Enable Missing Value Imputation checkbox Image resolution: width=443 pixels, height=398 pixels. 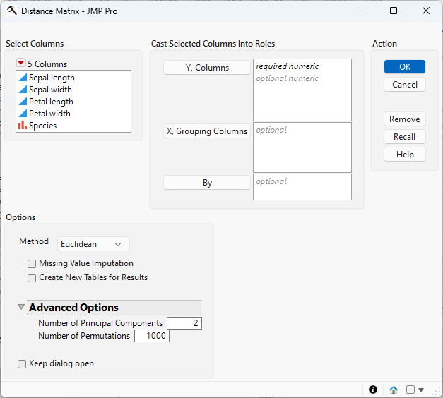[x=32, y=264]
